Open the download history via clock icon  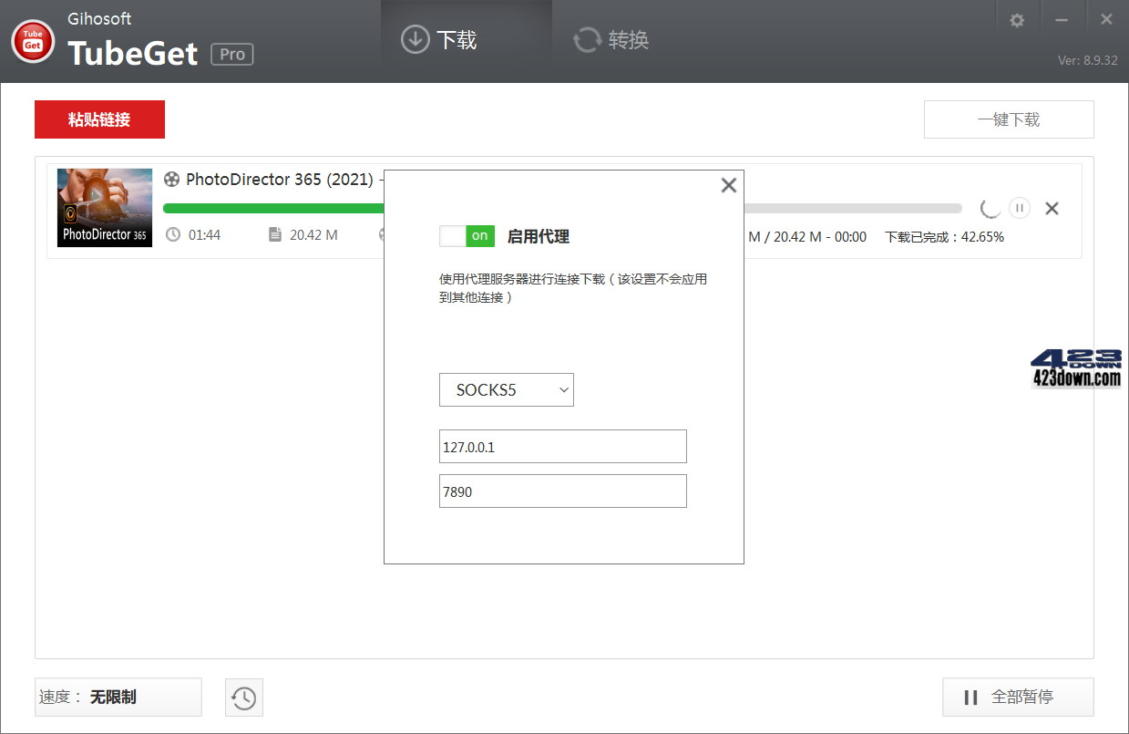point(243,697)
